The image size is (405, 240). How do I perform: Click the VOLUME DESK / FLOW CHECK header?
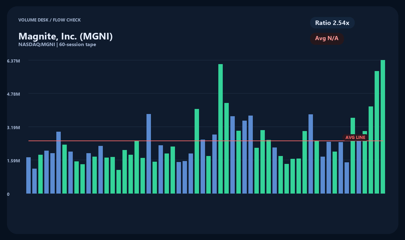50,20
